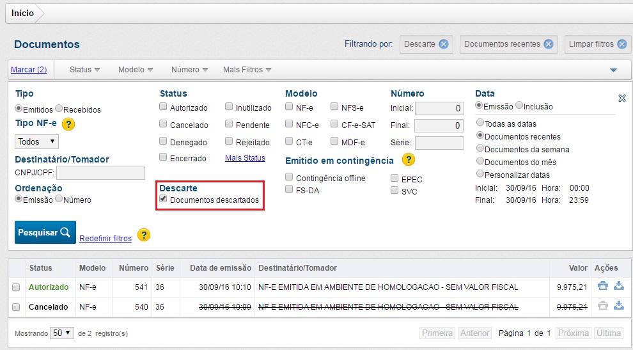Tick the checkbox for the Cancelado row
Viewport: 633px width, 350px height.
pyautogui.click(x=16, y=307)
